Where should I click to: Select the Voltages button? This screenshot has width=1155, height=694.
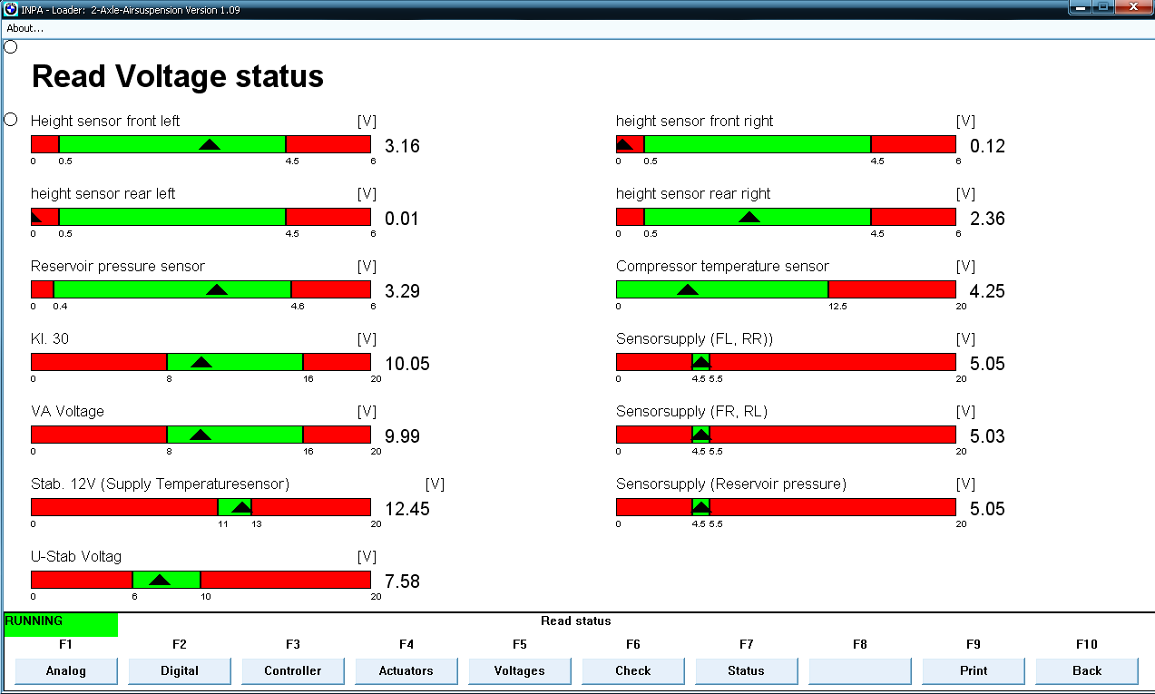tap(520, 671)
